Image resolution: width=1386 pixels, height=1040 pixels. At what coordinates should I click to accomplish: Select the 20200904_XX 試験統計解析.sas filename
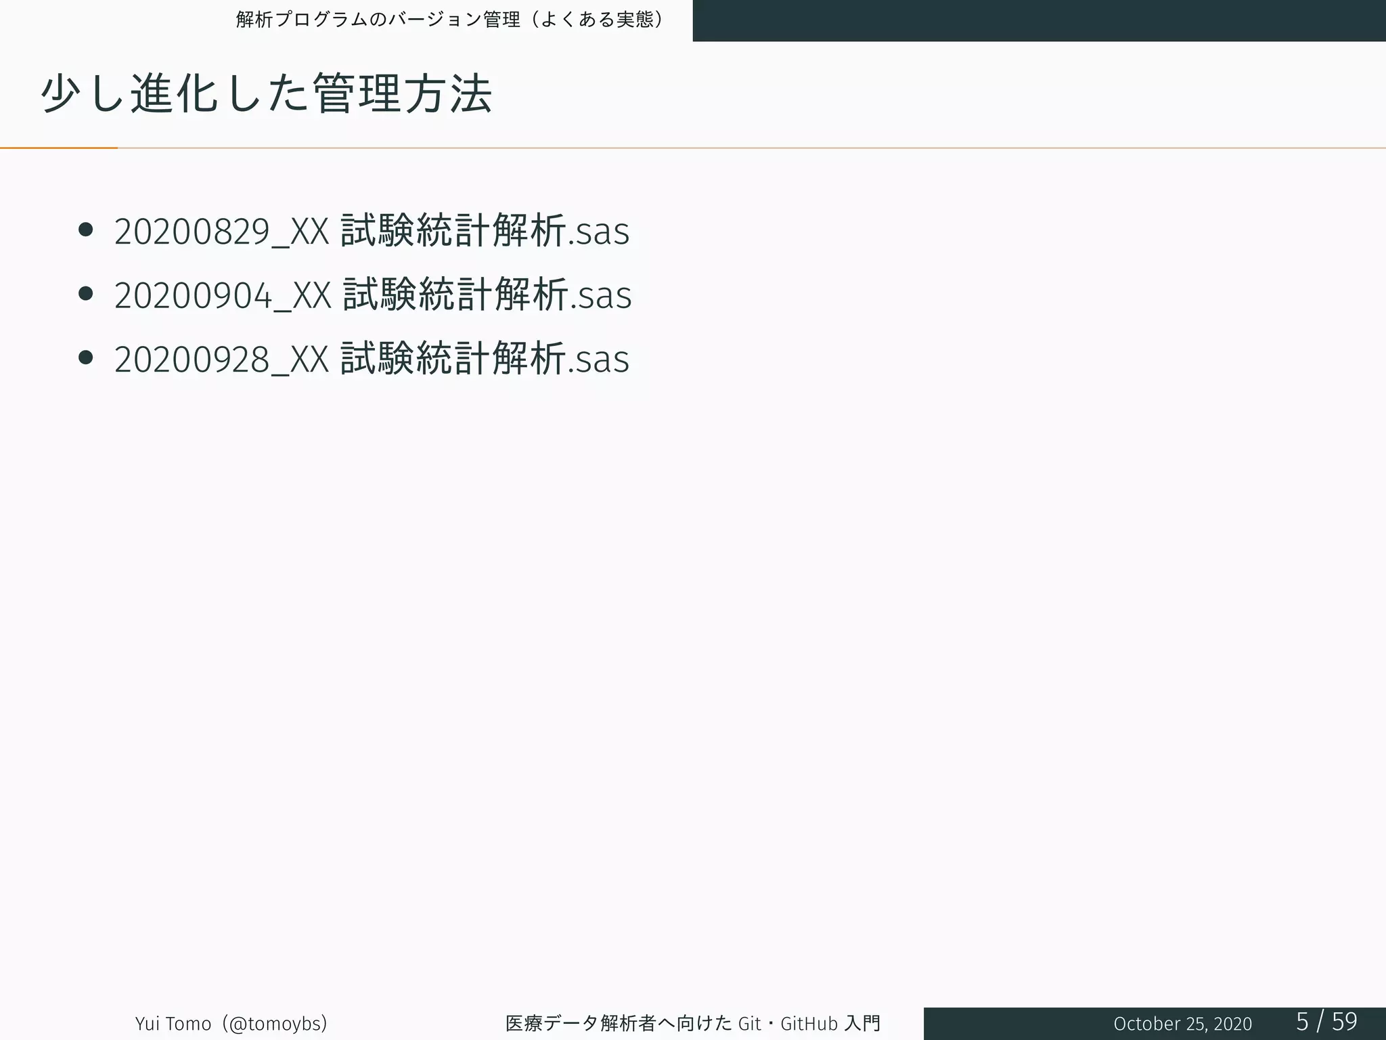pyautogui.click(x=373, y=295)
